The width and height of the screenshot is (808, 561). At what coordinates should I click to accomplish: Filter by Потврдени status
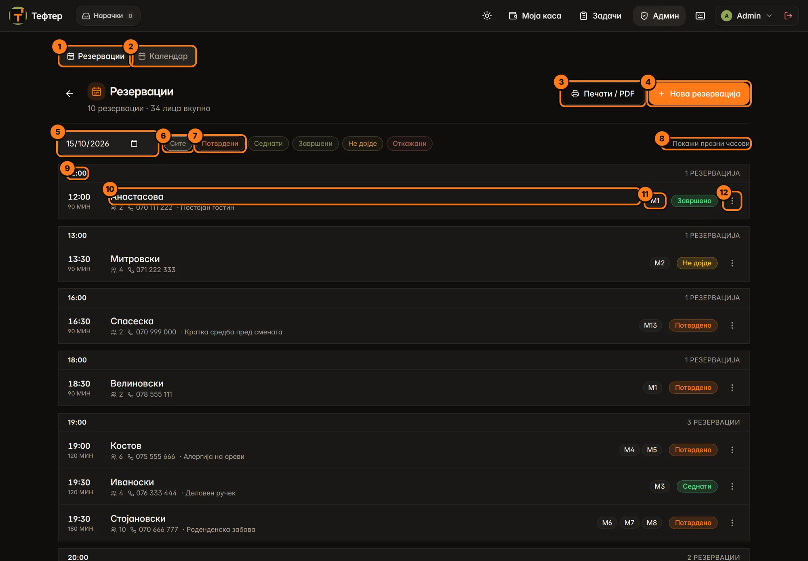pyautogui.click(x=220, y=143)
